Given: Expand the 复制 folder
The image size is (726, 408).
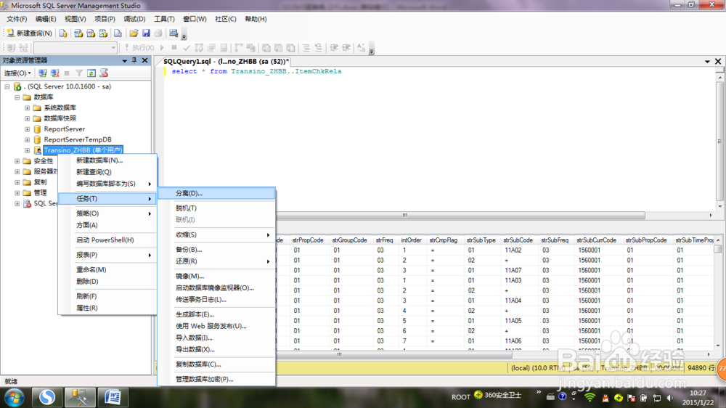Looking at the screenshot, I should coord(17,182).
